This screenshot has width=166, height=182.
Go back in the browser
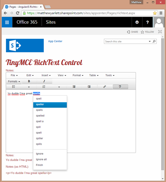tap(5, 13)
